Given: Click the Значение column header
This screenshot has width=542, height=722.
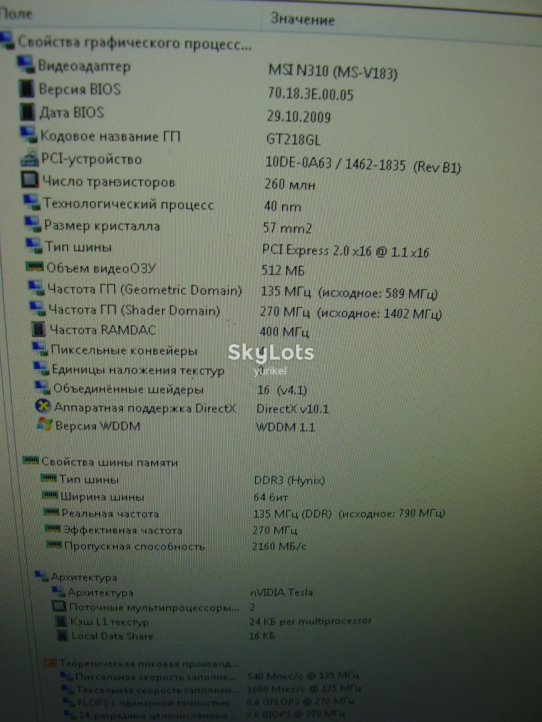Looking at the screenshot, I should 302,19.
